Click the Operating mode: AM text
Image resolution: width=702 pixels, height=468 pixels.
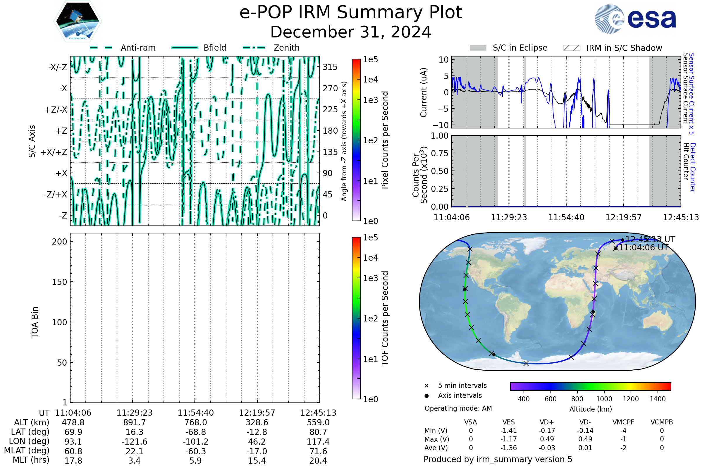[458, 408]
